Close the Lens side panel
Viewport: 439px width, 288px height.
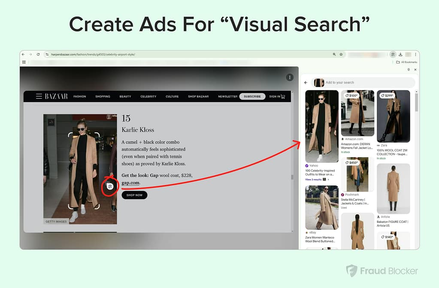click(x=415, y=69)
